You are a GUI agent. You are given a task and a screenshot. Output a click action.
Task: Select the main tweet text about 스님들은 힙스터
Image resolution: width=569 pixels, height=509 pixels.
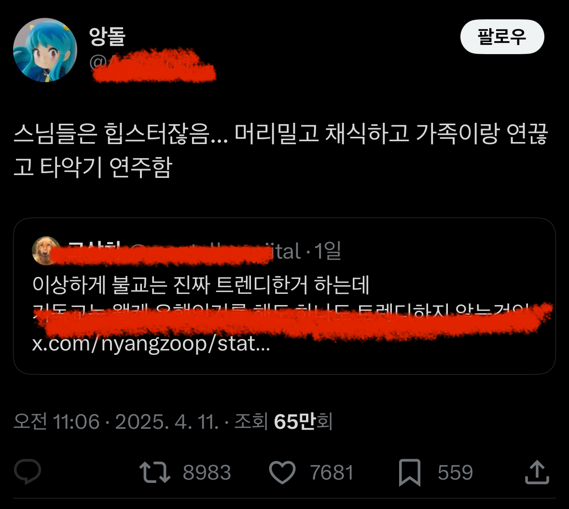point(280,150)
